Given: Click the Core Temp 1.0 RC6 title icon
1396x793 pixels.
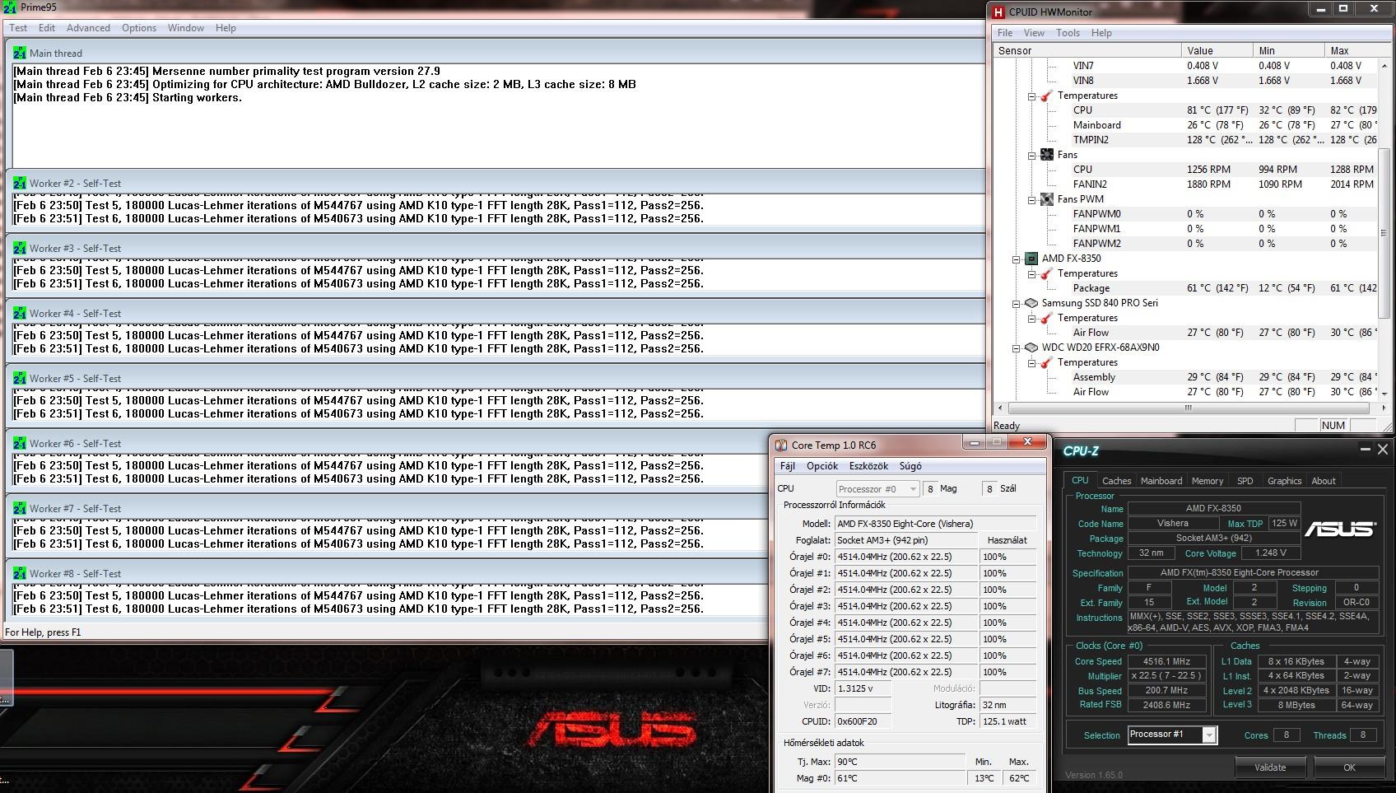Looking at the screenshot, I should (781, 445).
